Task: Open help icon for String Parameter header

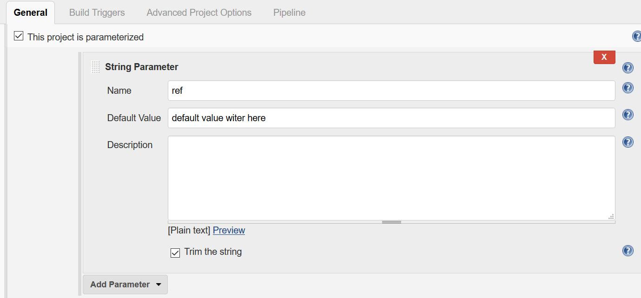Action: coord(628,68)
